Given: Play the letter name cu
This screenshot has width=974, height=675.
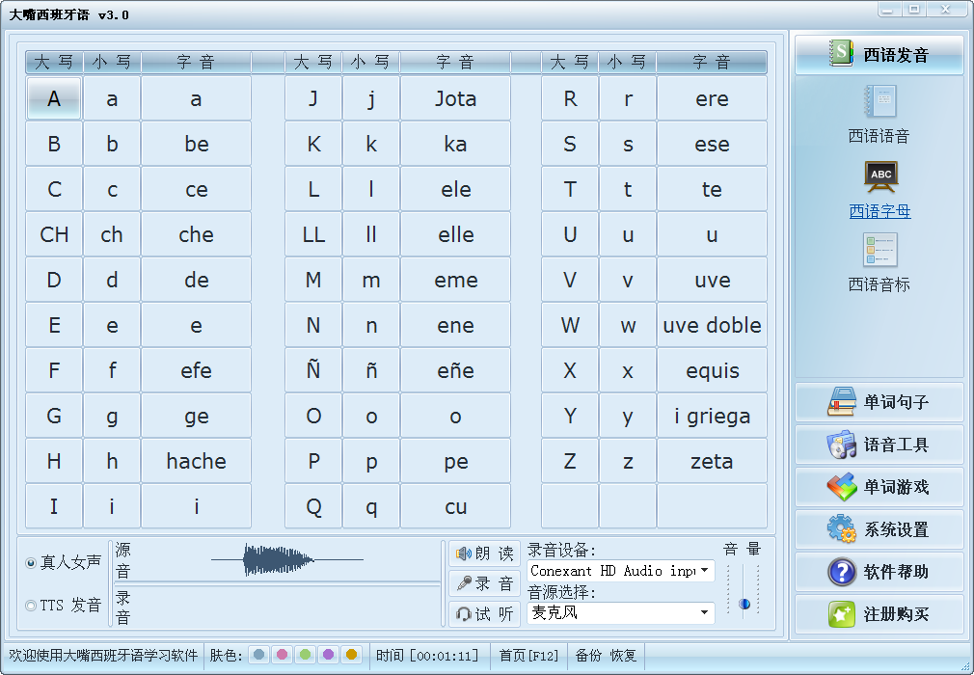Looking at the screenshot, I should click(455, 506).
